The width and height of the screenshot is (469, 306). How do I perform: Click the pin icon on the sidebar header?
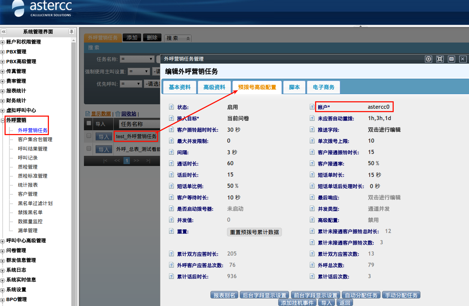[x=71, y=32]
